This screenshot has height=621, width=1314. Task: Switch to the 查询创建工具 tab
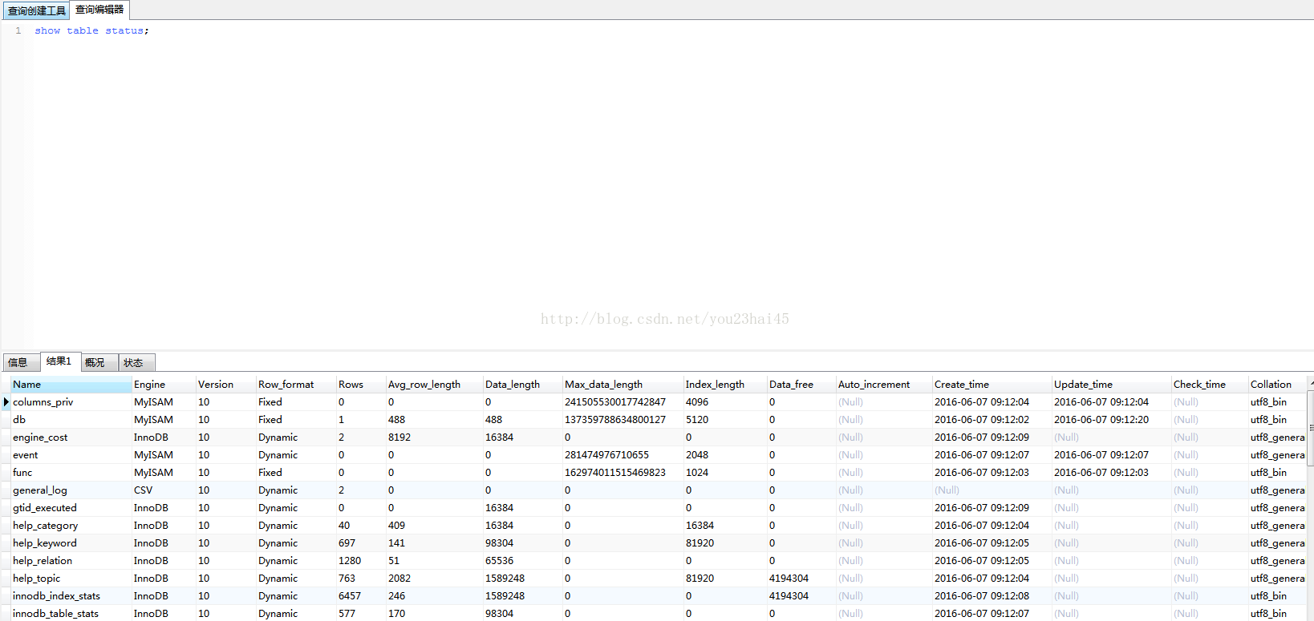[36, 10]
